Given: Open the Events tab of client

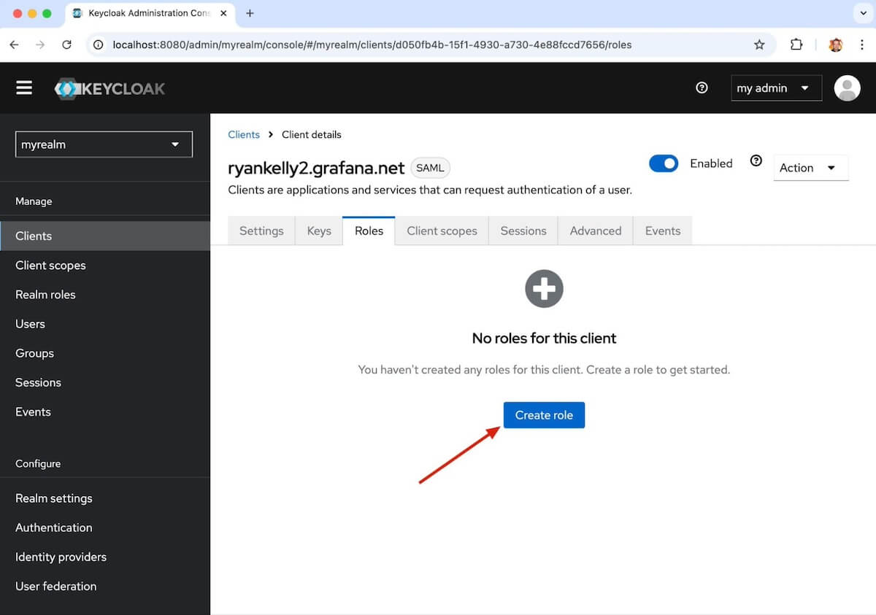Looking at the screenshot, I should [x=663, y=231].
